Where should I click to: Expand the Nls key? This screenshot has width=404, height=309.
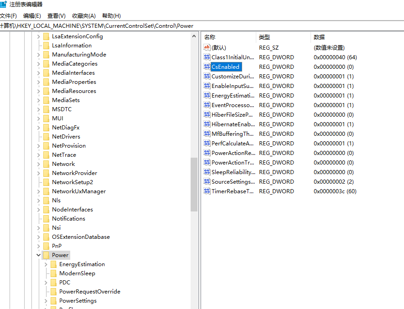(x=39, y=201)
